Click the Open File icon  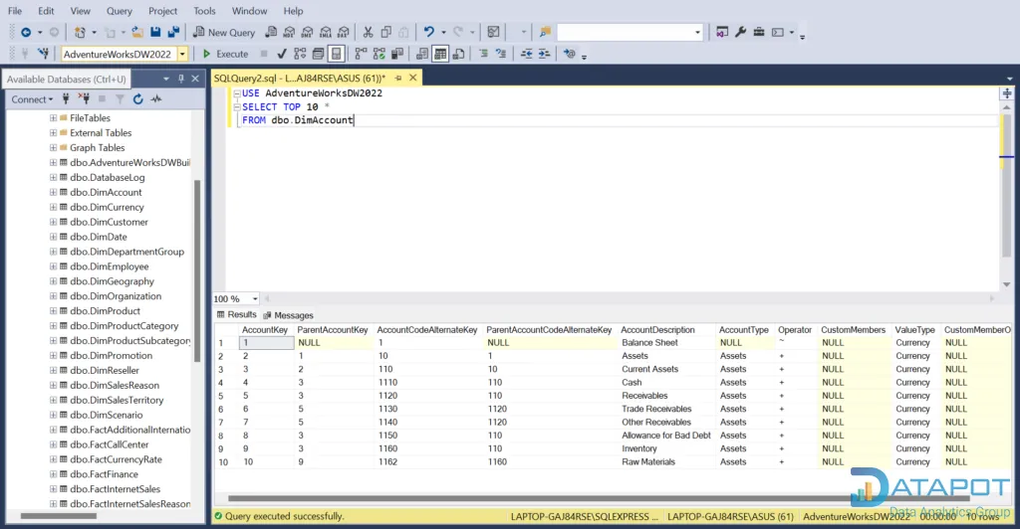click(x=137, y=32)
